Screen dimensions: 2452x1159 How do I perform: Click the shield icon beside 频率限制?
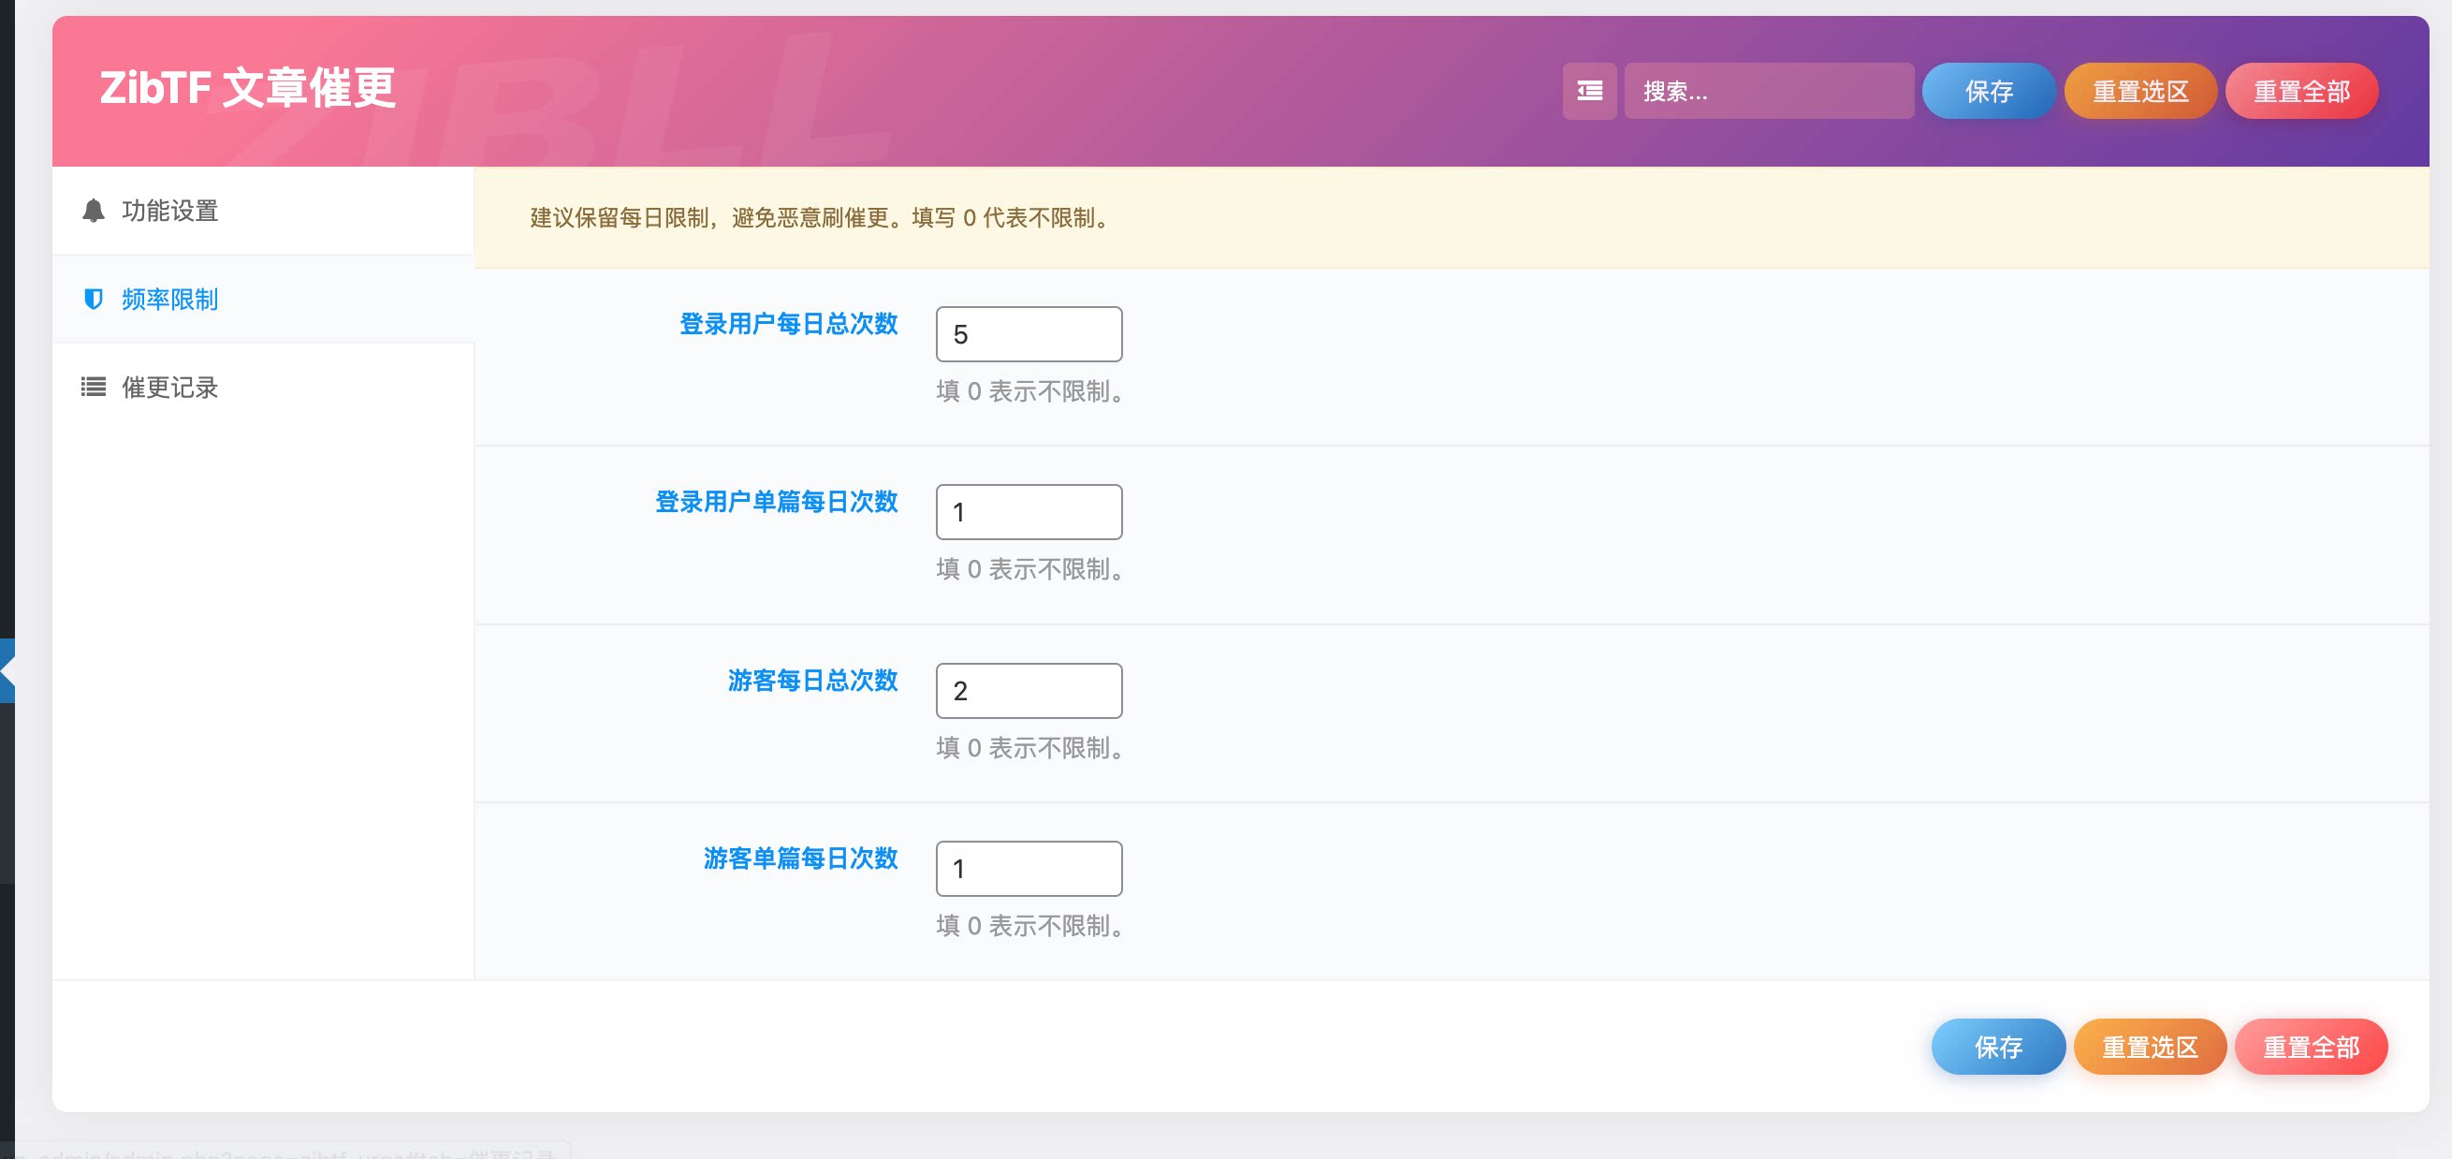93,299
